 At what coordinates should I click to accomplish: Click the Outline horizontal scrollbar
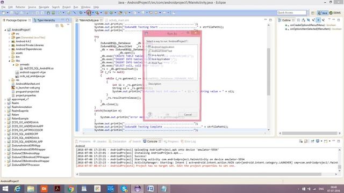pyautogui.click(x=310, y=133)
